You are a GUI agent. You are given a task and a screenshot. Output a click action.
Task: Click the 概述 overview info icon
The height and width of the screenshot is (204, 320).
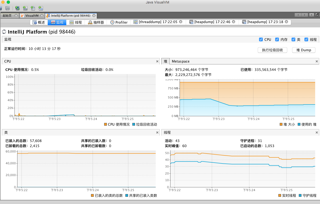point(34,22)
